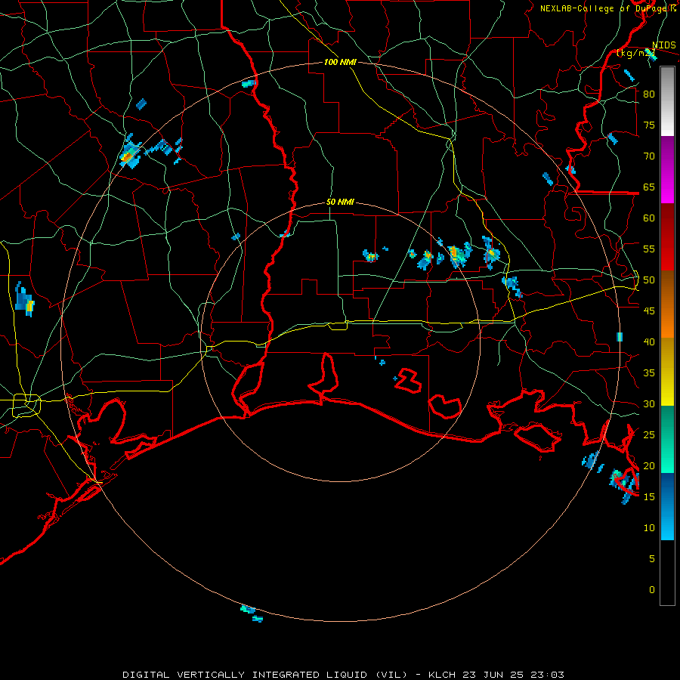The width and height of the screenshot is (680, 680).
Task: Click the white segment of the color scale
Action: point(667,101)
